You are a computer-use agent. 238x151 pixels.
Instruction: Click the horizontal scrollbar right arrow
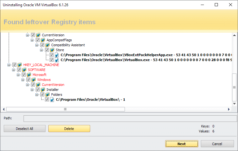pos(229,109)
